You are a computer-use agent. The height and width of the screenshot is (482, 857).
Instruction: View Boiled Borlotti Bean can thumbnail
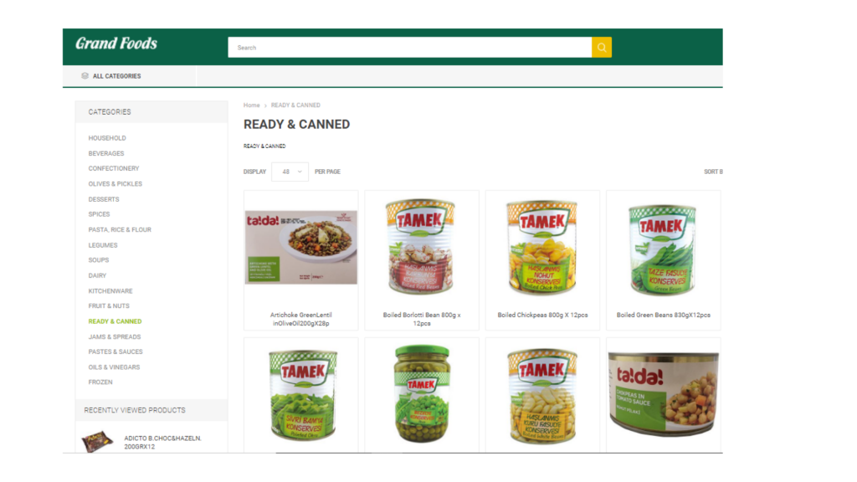(x=421, y=247)
